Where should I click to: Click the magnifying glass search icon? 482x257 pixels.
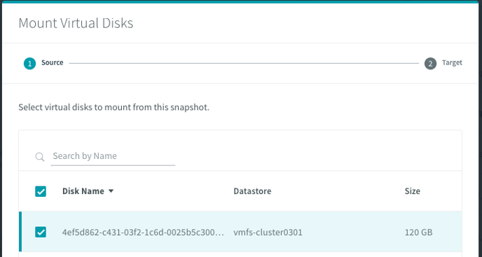coord(40,157)
